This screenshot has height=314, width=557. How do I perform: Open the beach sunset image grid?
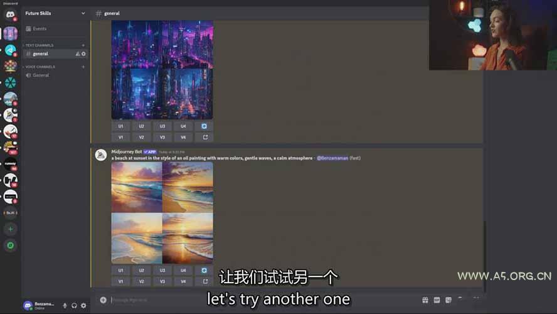click(x=162, y=213)
